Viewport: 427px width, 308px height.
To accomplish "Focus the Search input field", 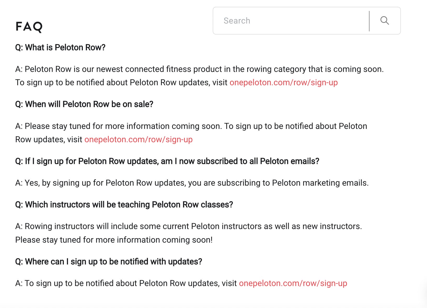I will (x=291, y=21).
